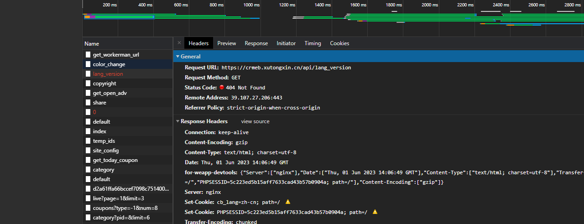Viewport: 584px width, 224px height.
Task: Select the get_workerman_url request
Action: coord(128,55)
